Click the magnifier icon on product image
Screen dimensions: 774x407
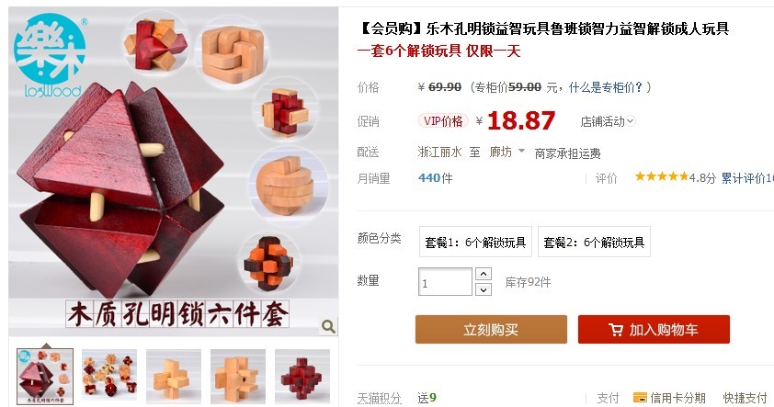point(328,326)
